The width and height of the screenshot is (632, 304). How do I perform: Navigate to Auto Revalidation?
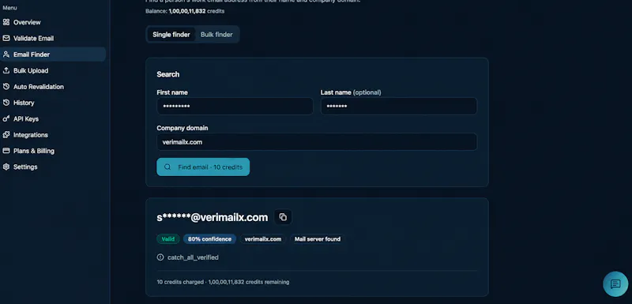coord(39,87)
